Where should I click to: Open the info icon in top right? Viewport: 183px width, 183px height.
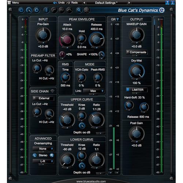[x=172, y=3]
